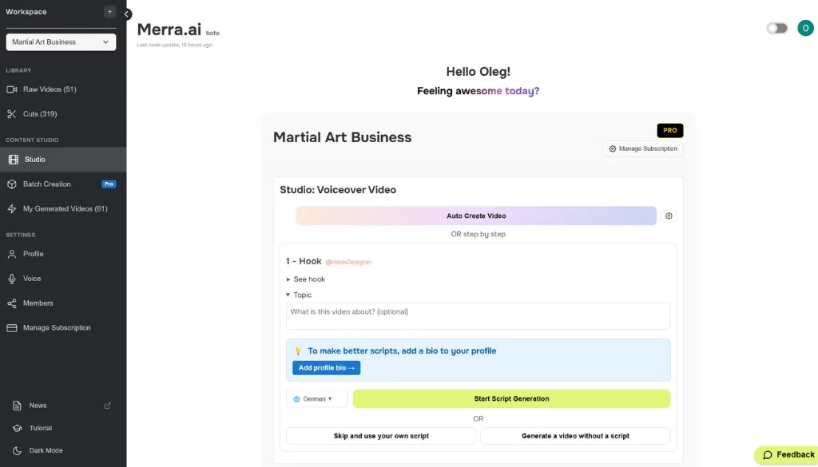Click the lightning icon for My Generated Videos
818x467 pixels.
[13, 208]
